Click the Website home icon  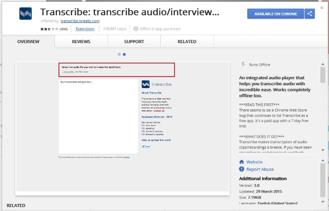pos(241,162)
